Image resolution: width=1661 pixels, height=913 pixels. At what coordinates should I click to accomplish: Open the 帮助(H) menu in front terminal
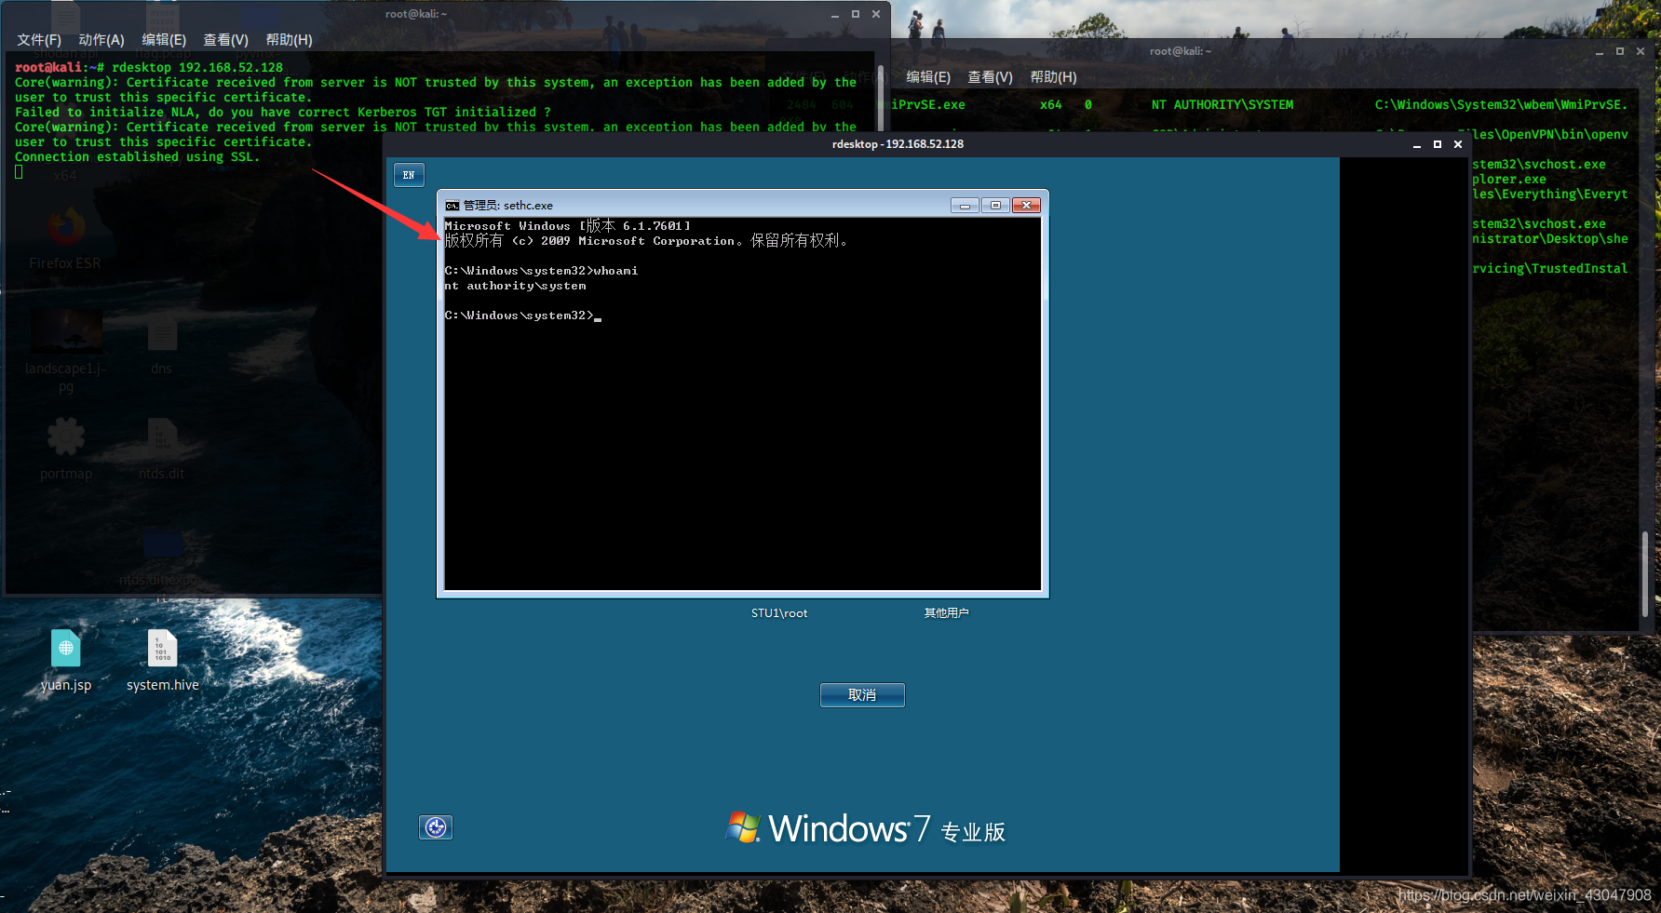click(x=289, y=40)
